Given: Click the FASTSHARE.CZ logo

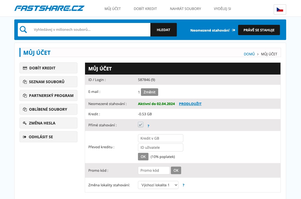Looking at the screenshot, I should click(49, 8).
